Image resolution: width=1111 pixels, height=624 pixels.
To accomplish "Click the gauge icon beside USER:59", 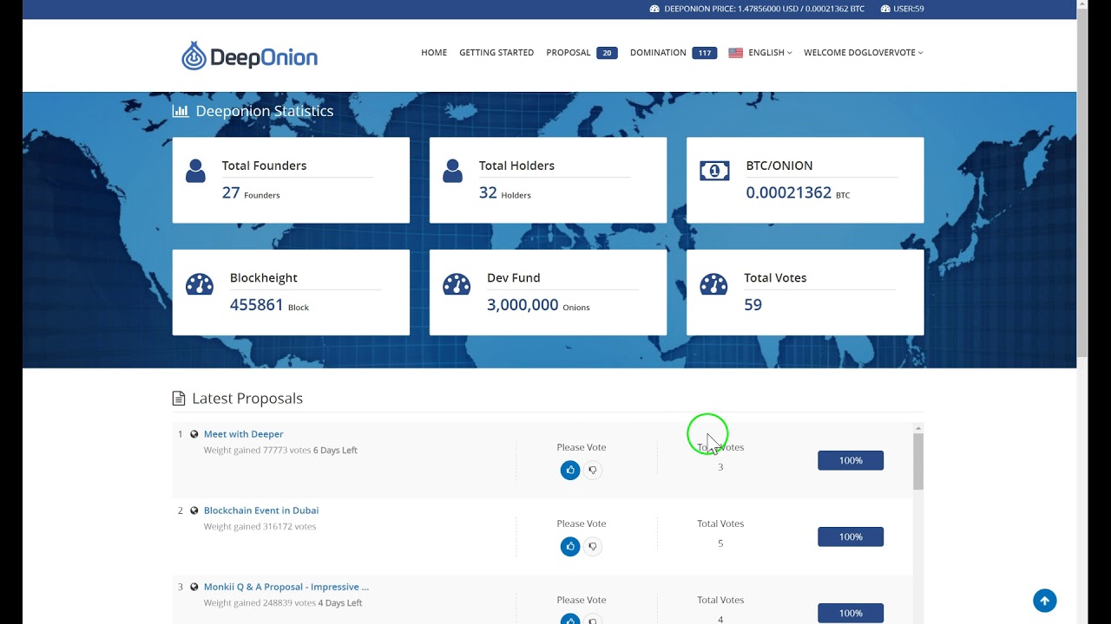I will (x=885, y=9).
